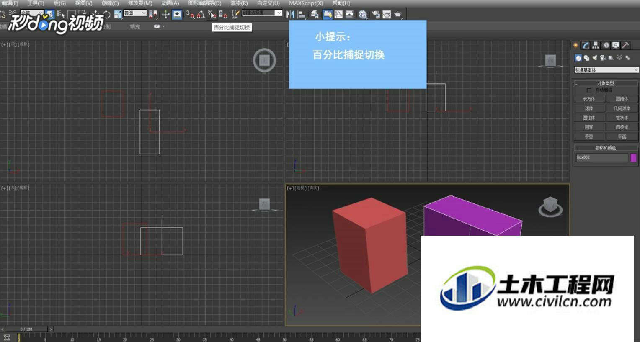Open Select by Name dialog
This screenshot has height=342, width=640.
[x=60, y=14]
